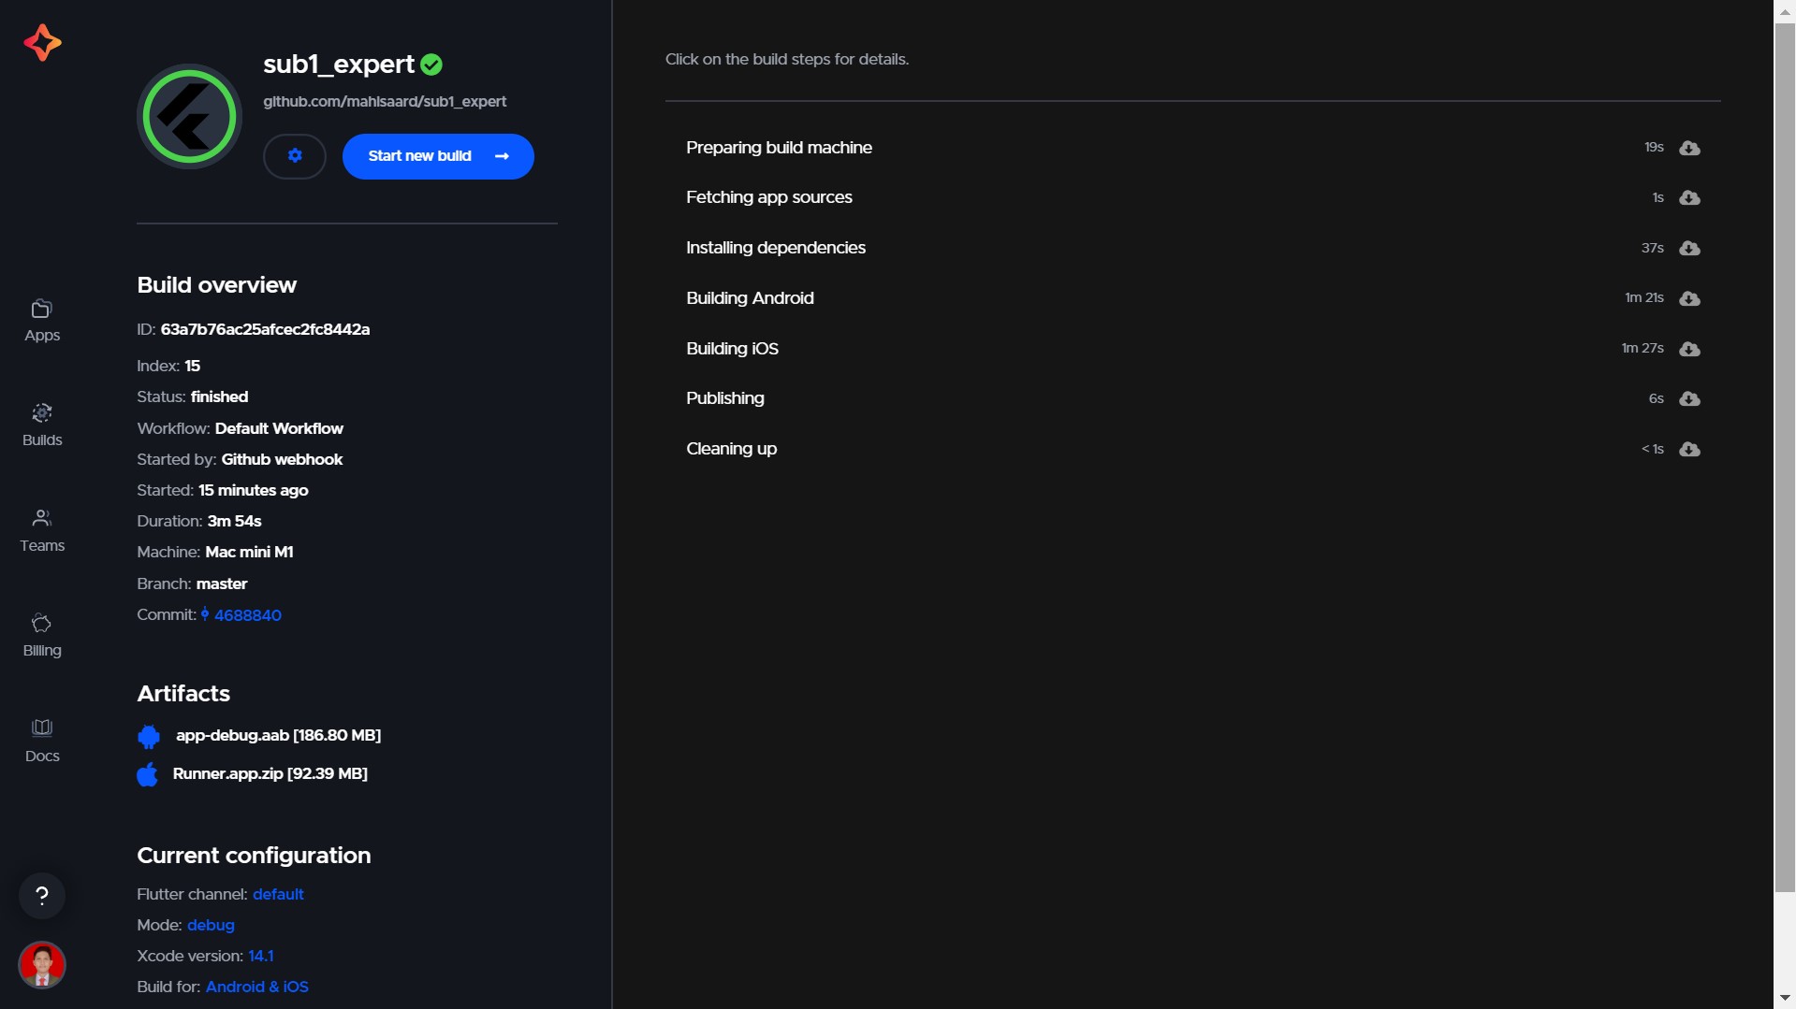
Task: Expand the Installing dependencies step
Action: click(775, 247)
